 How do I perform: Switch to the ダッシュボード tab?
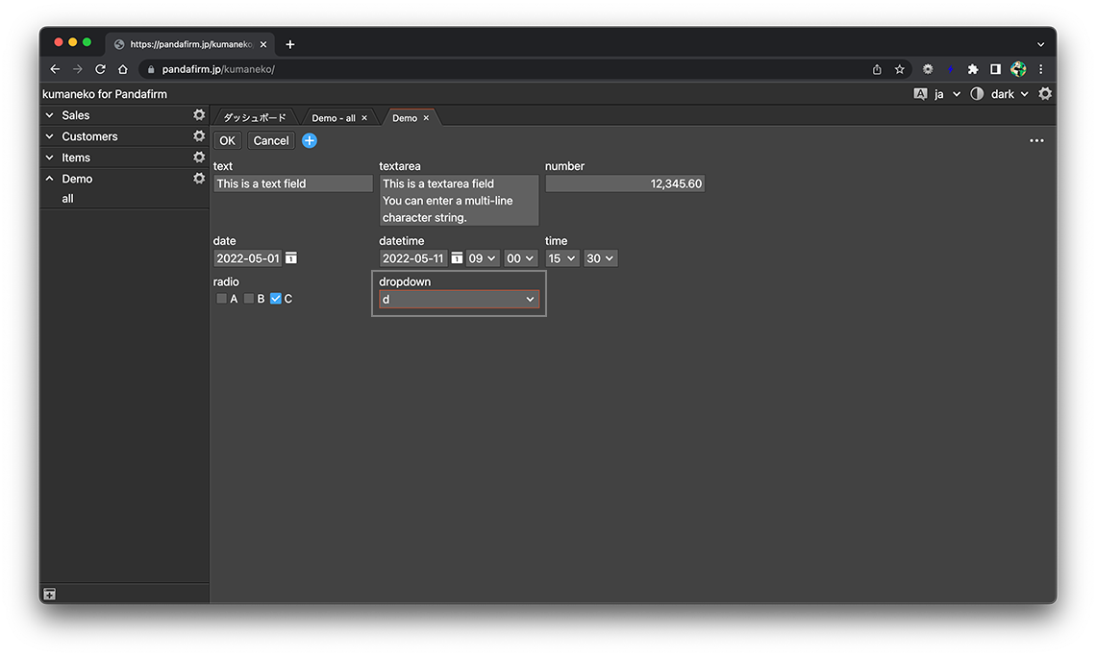pos(255,118)
